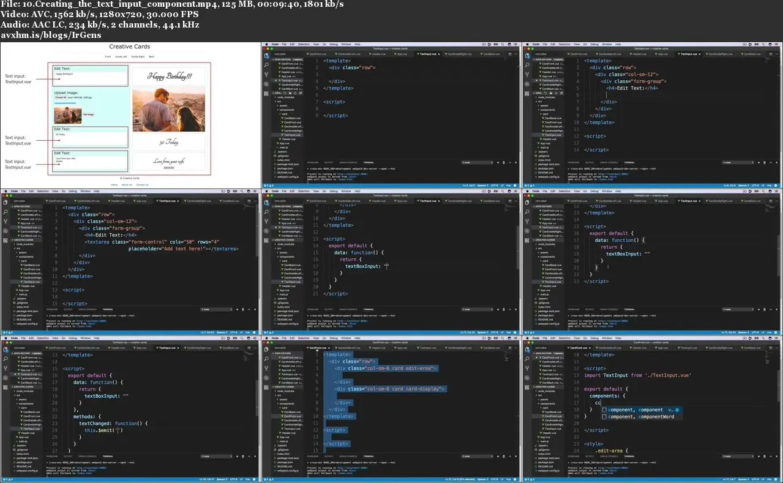The width and height of the screenshot is (783, 483).
Task: Click the 'Happy Birthday!!' text input box
Action: pyautogui.click(x=91, y=78)
